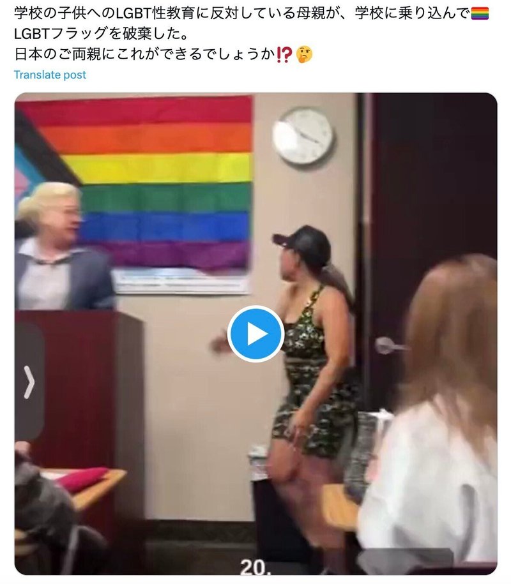Click the "20." caption at video bottom
Image resolution: width=511 pixels, height=584 pixels.
pyautogui.click(x=253, y=567)
